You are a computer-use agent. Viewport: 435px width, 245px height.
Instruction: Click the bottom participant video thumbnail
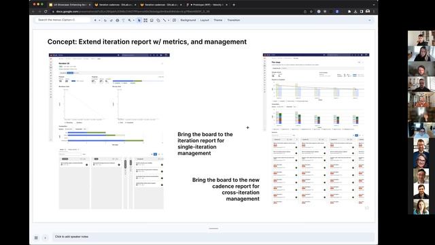click(421, 207)
